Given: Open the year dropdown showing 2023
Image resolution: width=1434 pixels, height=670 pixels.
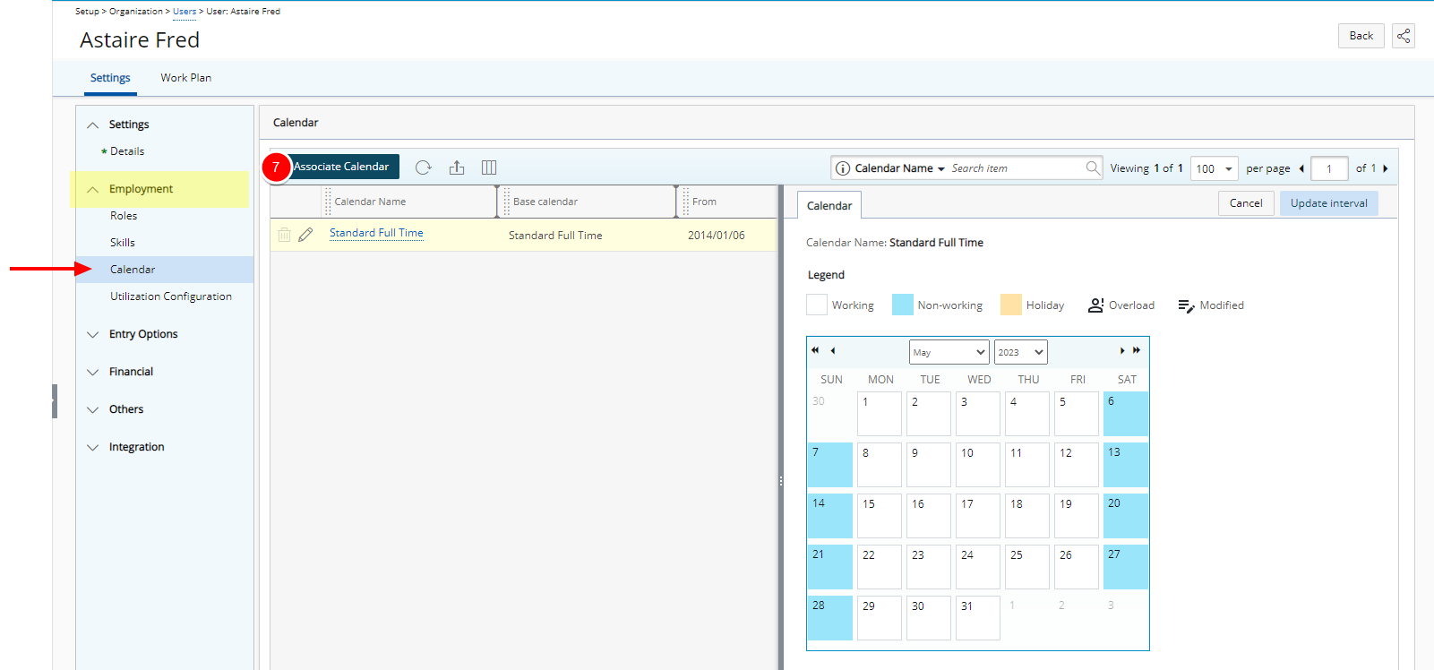Looking at the screenshot, I should [1020, 352].
